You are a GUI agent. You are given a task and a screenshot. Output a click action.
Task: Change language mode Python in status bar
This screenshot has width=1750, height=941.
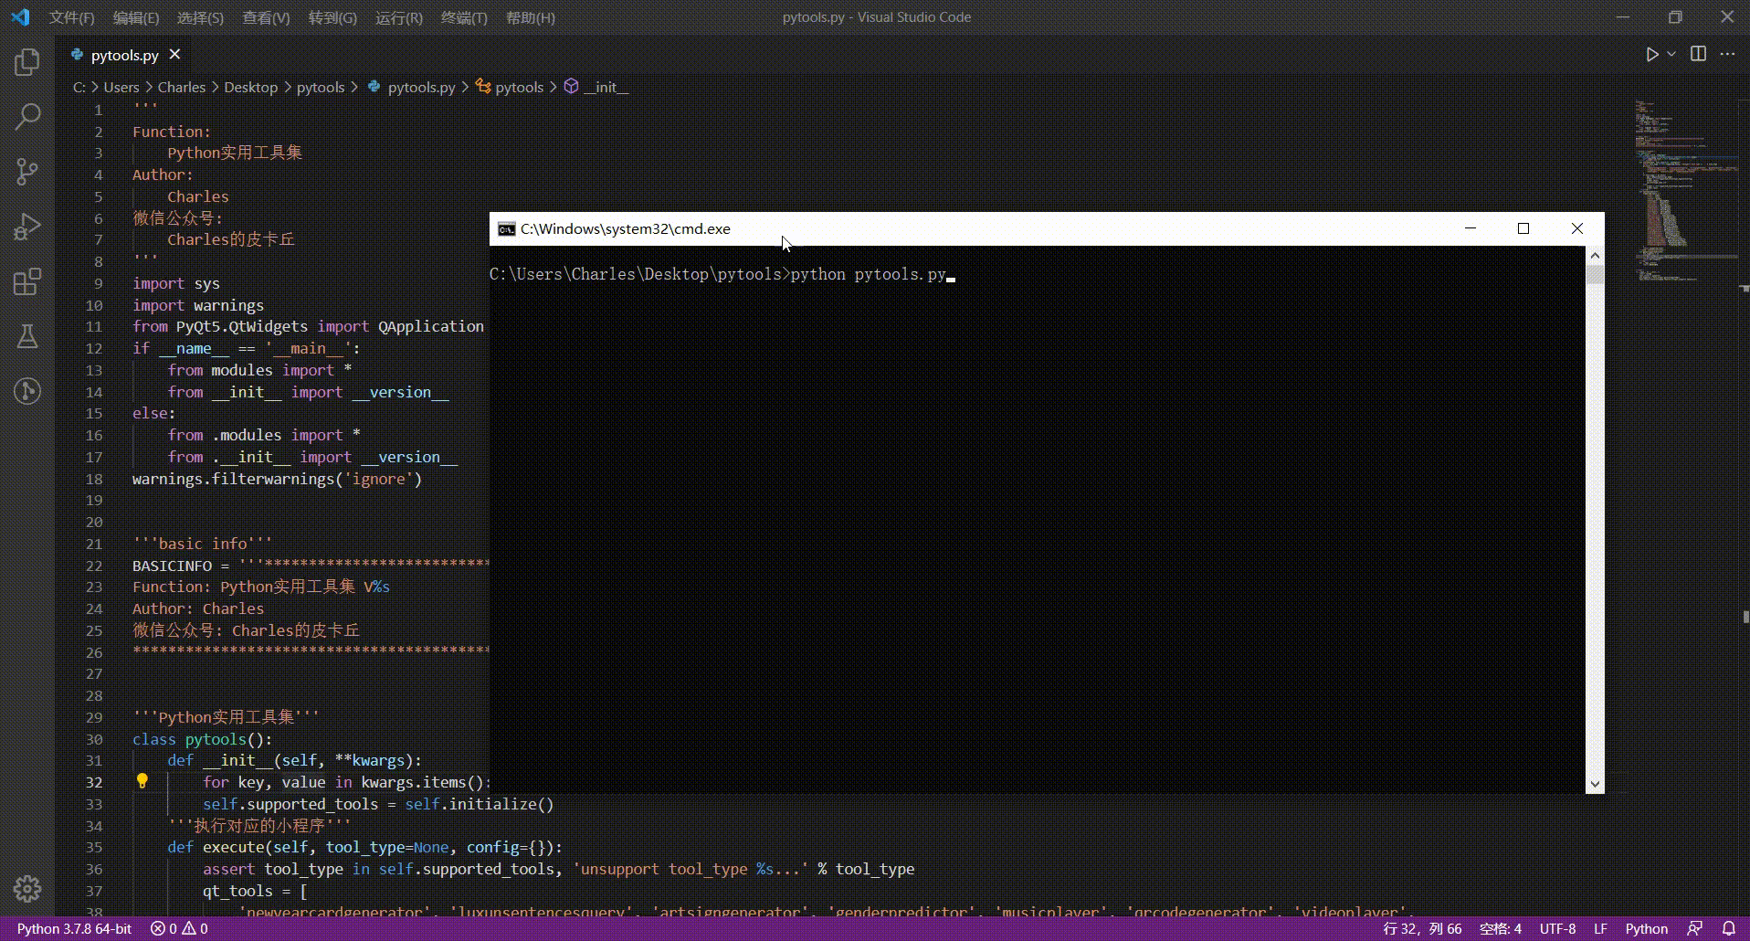click(1646, 928)
